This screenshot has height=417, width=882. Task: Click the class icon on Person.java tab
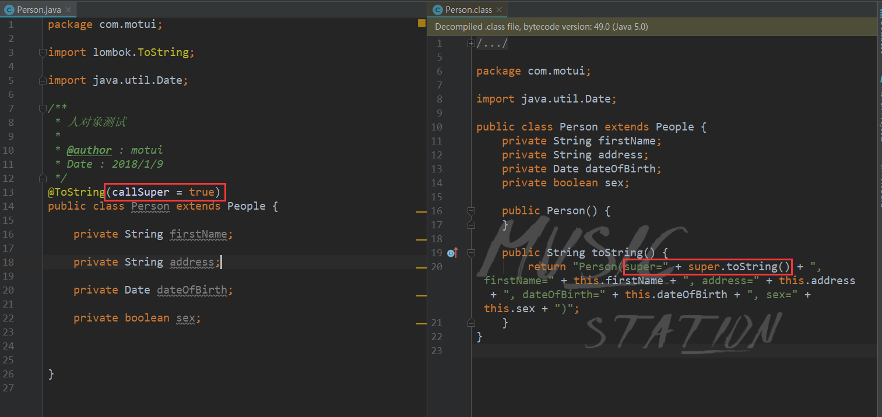click(x=9, y=10)
